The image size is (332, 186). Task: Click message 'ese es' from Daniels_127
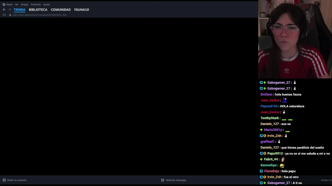pyautogui.click(x=286, y=124)
